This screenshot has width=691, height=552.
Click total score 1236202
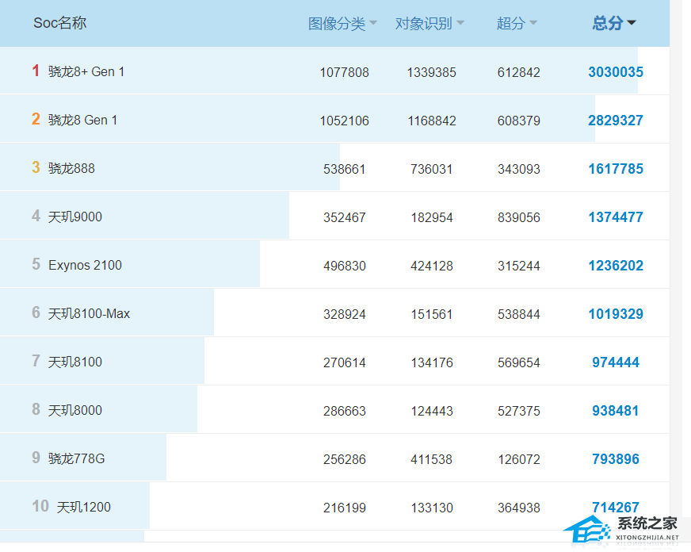click(616, 266)
